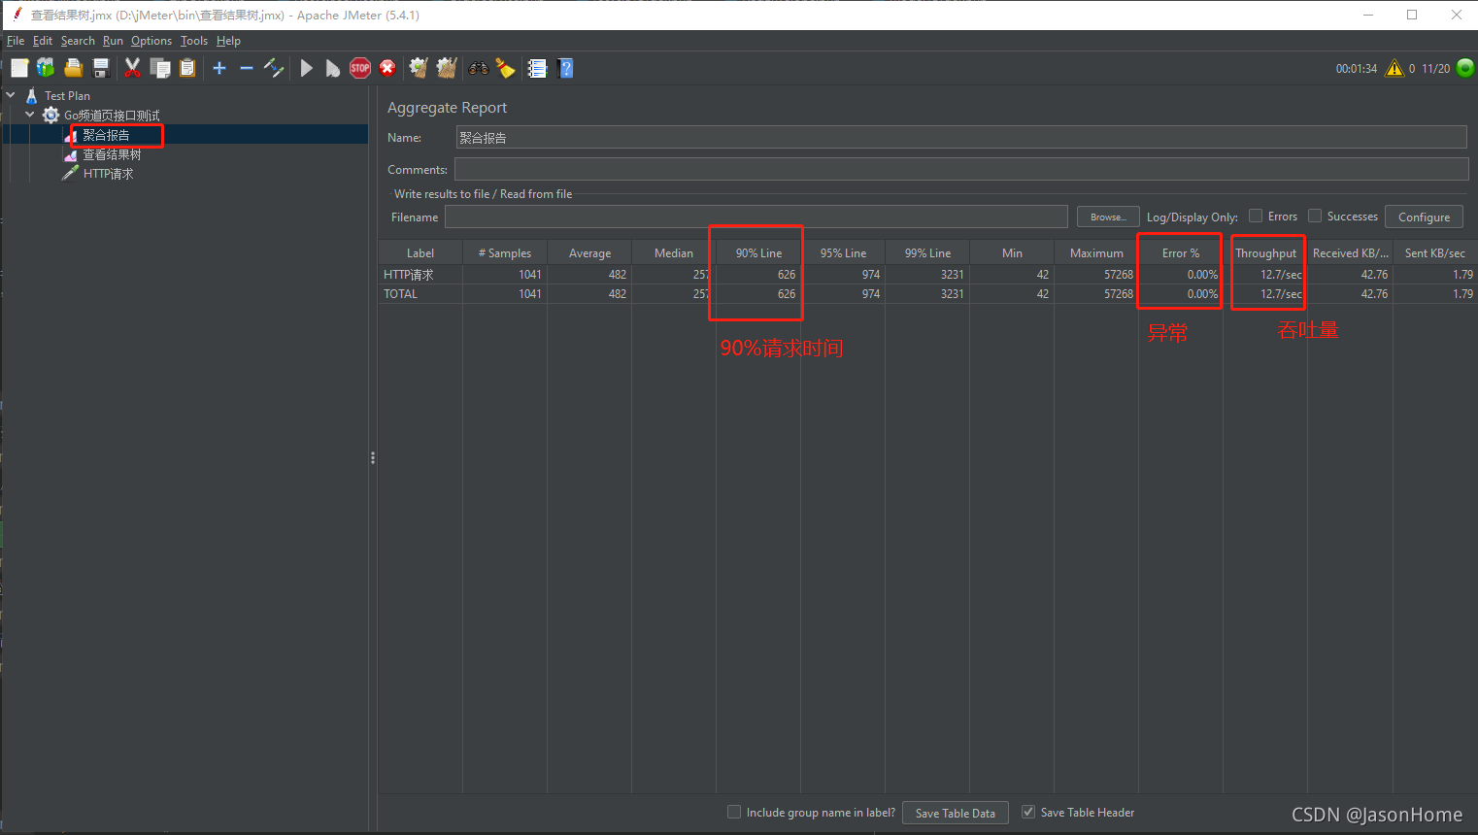Screen dimensions: 1478x835
Task: Open the Tools menu
Action: [x=194, y=41]
